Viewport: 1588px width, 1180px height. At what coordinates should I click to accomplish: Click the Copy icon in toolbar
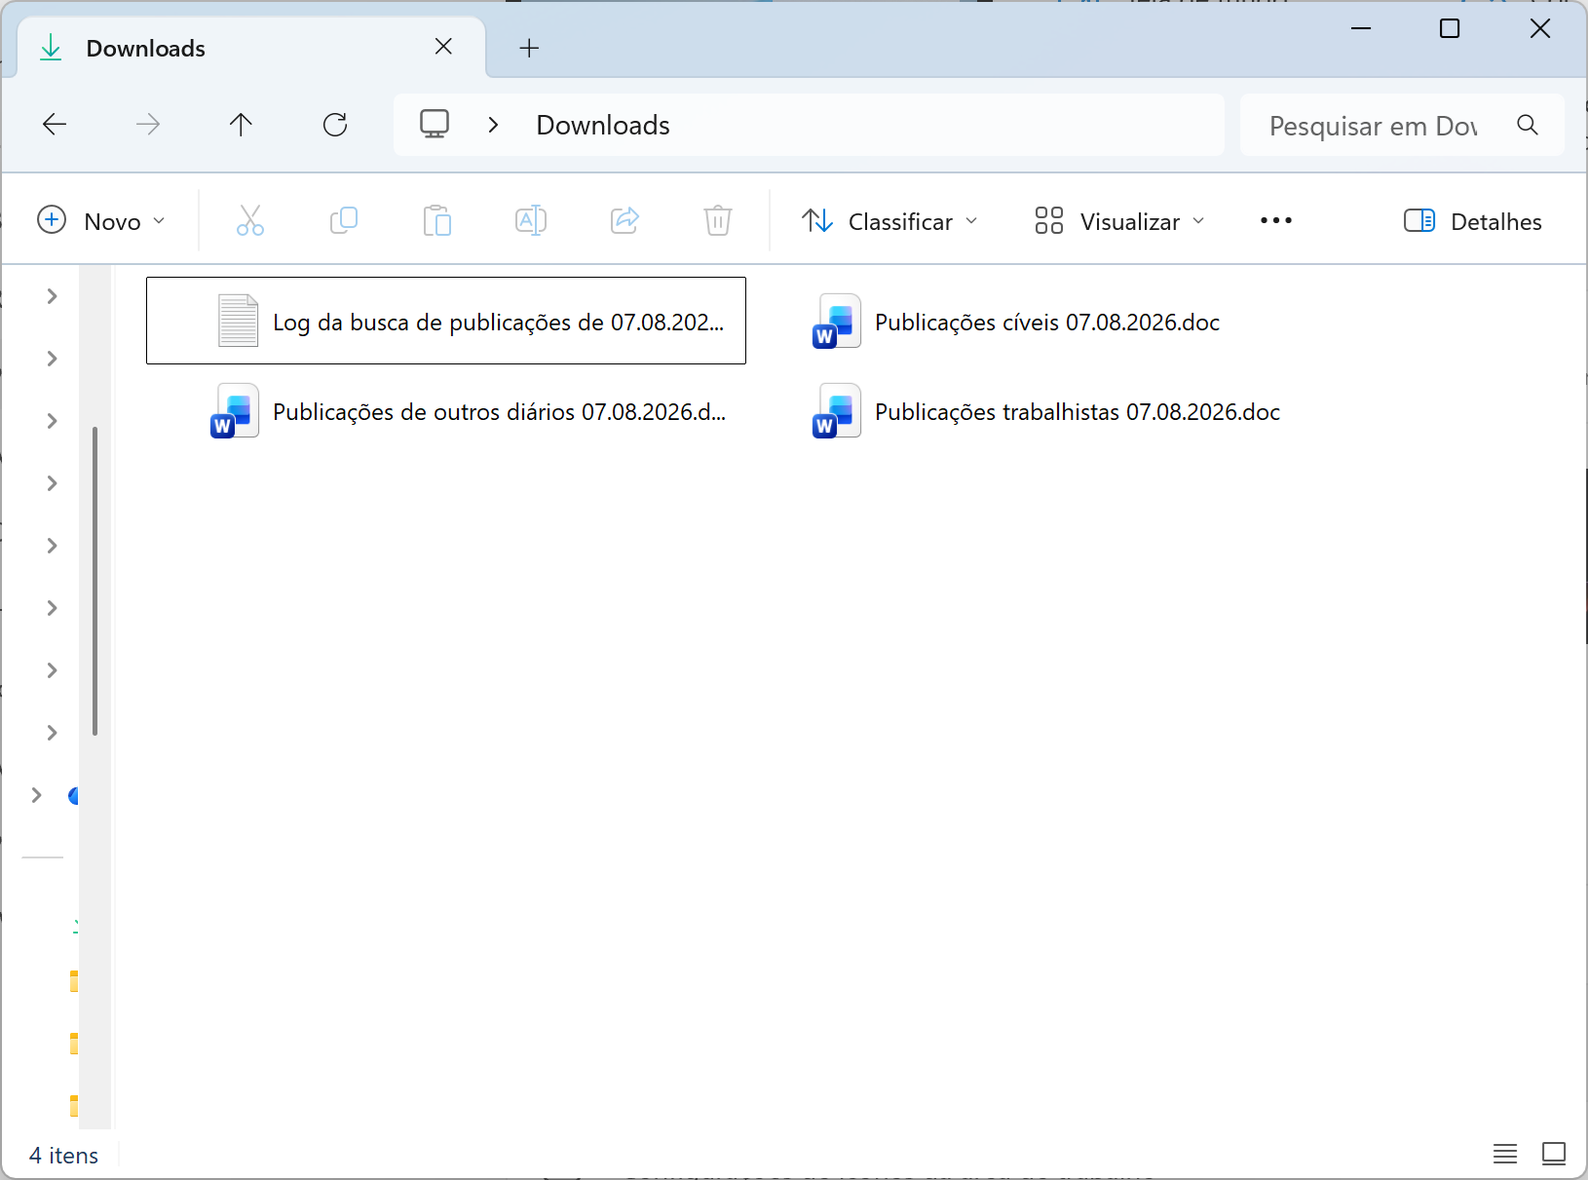point(344,221)
